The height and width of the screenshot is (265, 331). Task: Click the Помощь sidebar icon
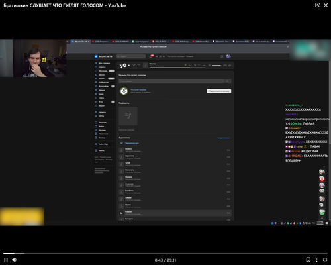[96, 138]
